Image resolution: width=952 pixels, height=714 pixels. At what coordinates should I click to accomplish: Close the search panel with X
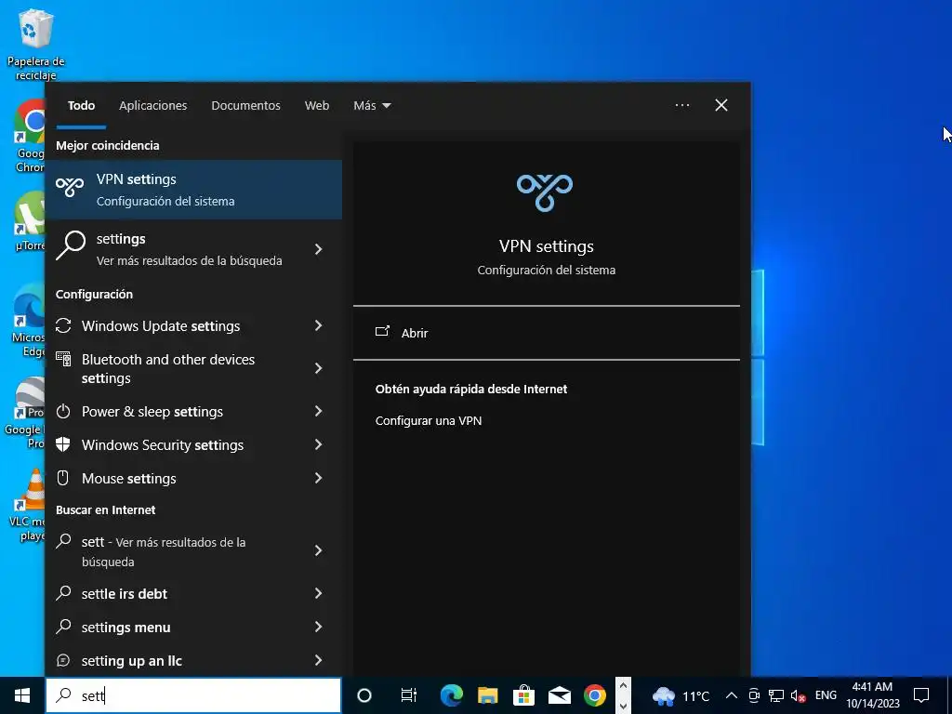pos(721,105)
